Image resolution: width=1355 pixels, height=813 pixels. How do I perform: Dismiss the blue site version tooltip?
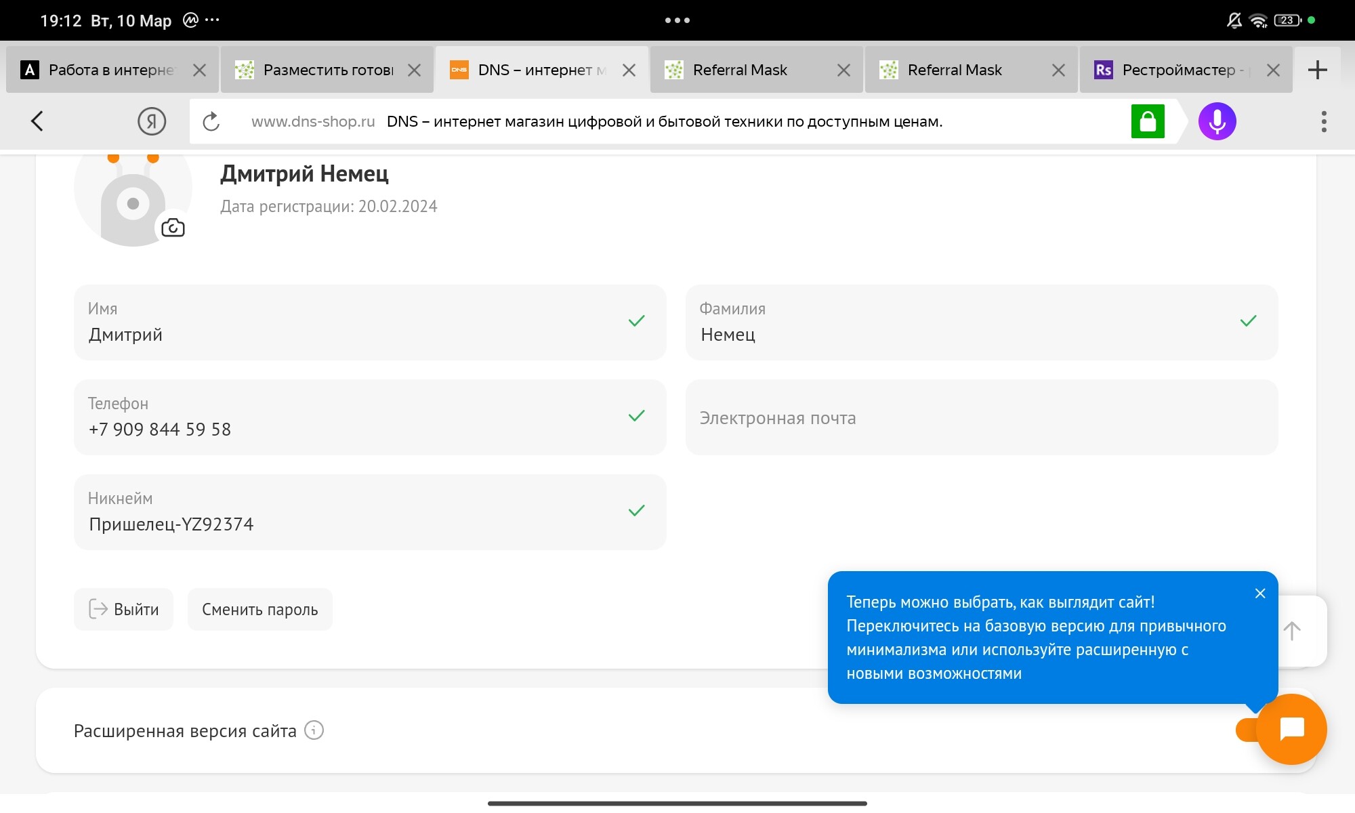(x=1259, y=593)
